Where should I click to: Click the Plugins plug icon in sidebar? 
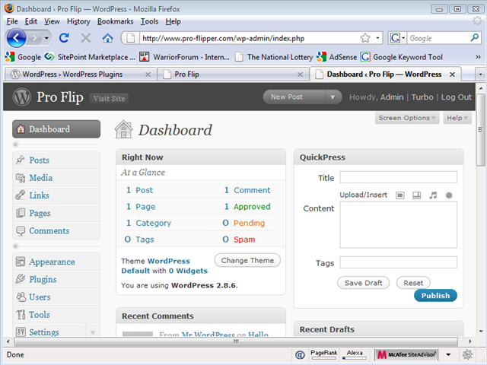pos(21,279)
